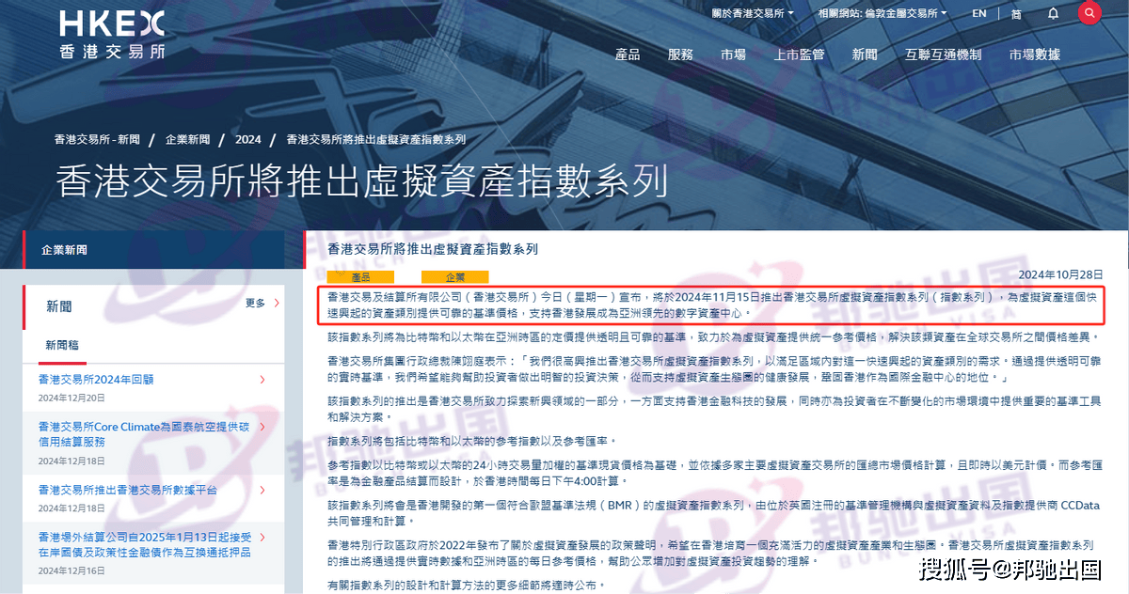This screenshot has width=1129, height=594.
Task: Click the 企業 tag above the article
Action: (x=455, y=277)
